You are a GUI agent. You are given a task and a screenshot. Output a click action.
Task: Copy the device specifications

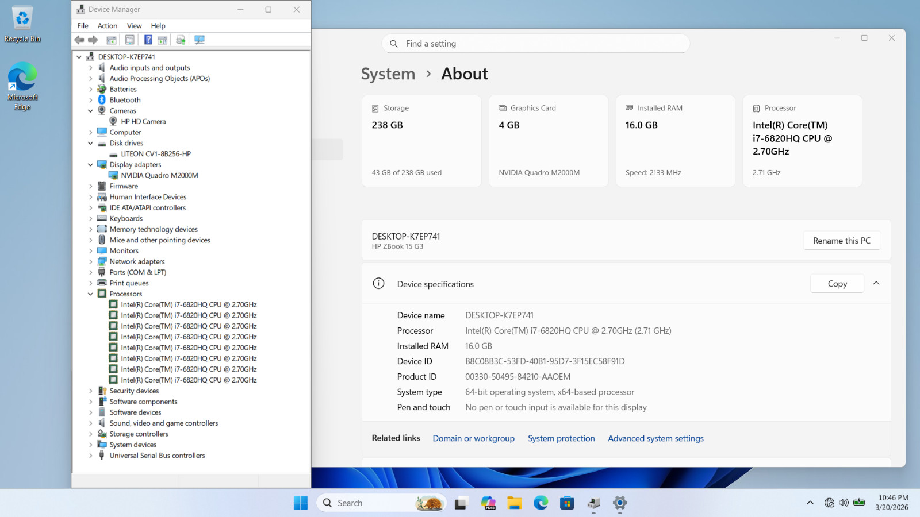pyautogui.click(x=837, y=284)
